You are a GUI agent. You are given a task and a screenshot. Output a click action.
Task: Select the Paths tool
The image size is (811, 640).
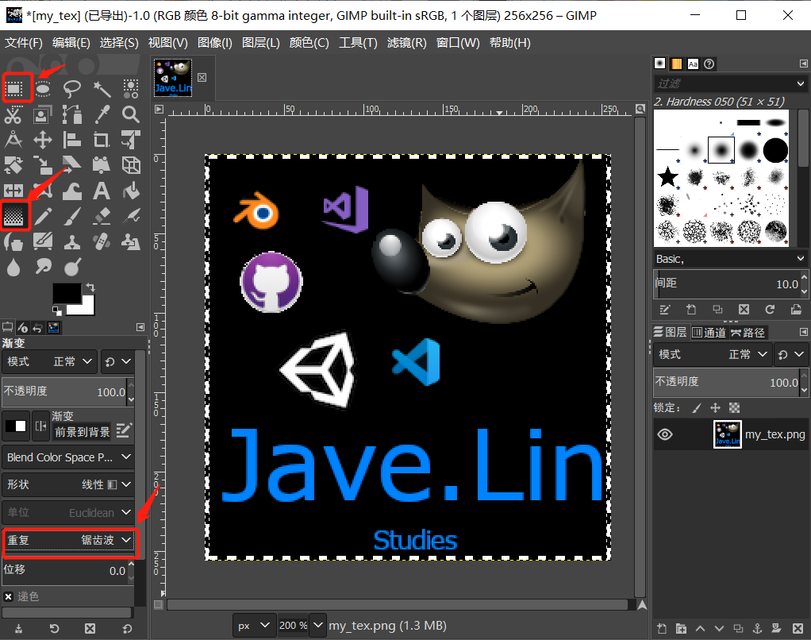click(x=72, y=114)
